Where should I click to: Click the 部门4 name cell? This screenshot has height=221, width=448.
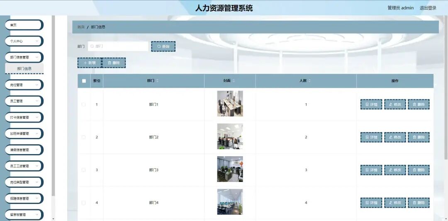154,203
